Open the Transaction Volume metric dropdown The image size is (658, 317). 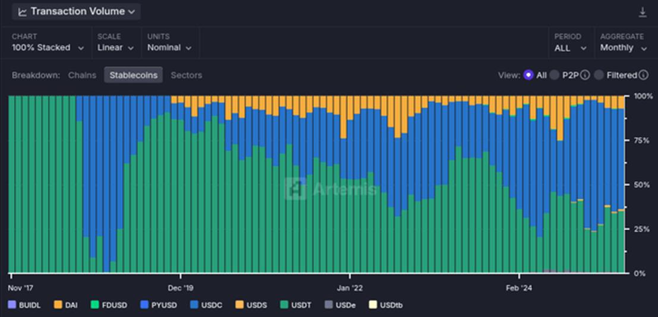pos(76,12)
